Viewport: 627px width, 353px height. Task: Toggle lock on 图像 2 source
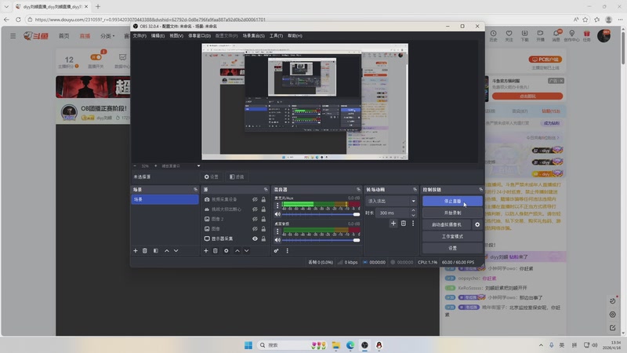[x=263, y=219]
